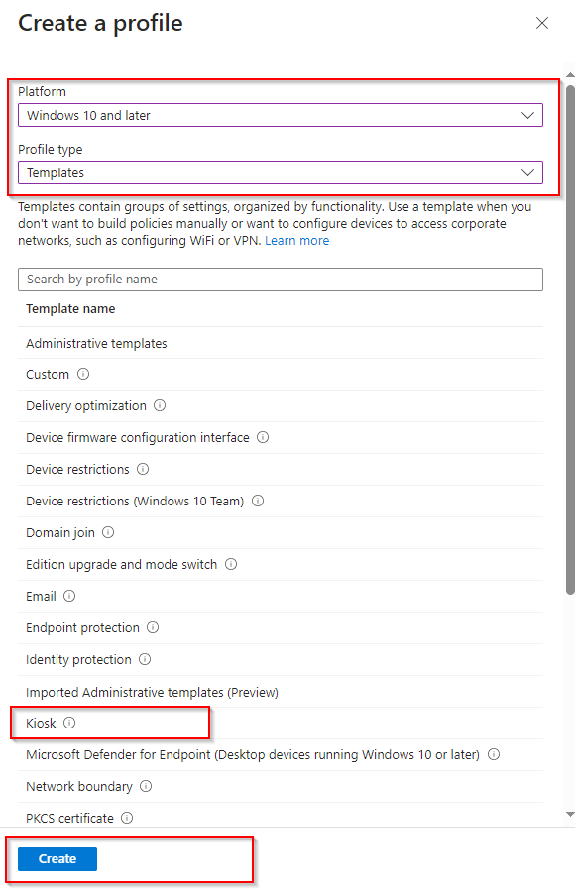
Task: Open the Custom template info tooltip
Action: tap(83, 374)
